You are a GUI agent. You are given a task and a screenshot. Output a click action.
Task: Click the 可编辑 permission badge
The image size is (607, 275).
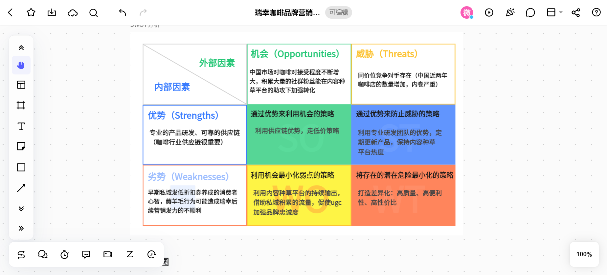(x=338, y=12)
